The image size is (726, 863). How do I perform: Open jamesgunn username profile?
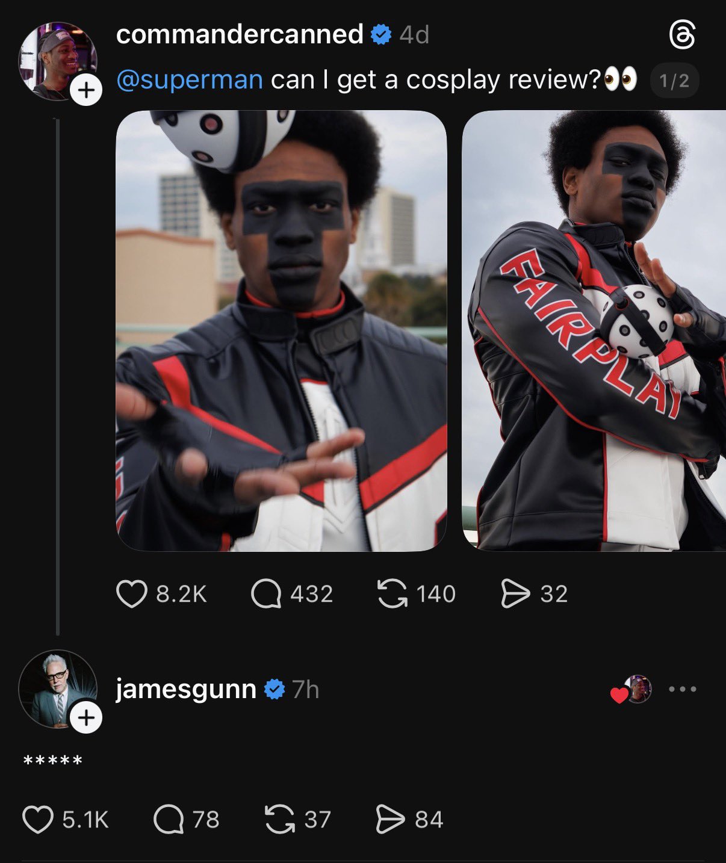point(186,689)
